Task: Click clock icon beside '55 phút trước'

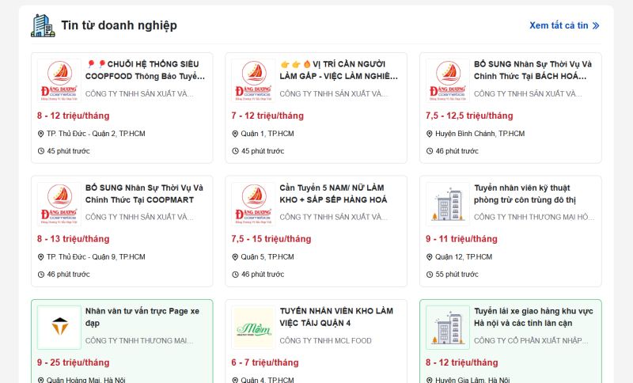Action: click(x=429, y=275)
